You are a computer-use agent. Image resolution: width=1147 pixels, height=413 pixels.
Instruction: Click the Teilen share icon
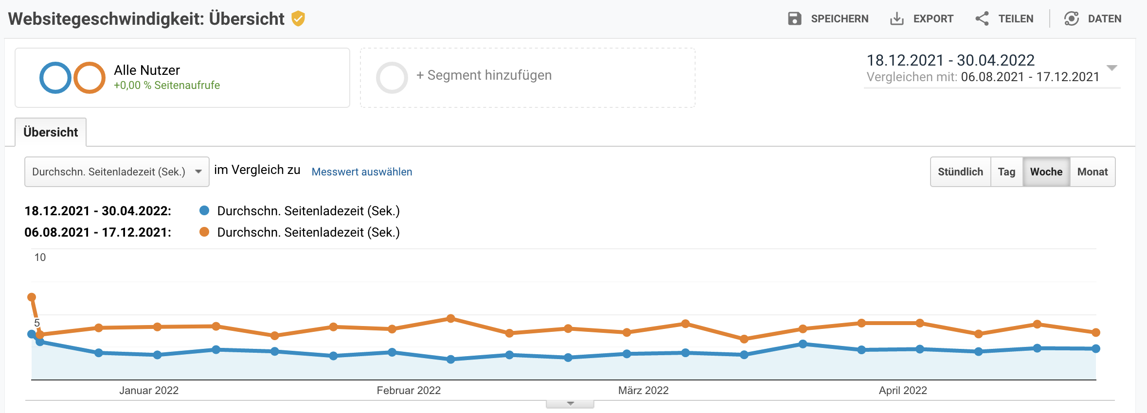click(x=982, y=19)
